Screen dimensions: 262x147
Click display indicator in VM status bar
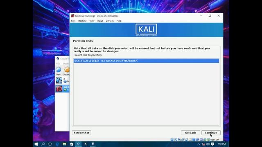[x=194, y=140]
